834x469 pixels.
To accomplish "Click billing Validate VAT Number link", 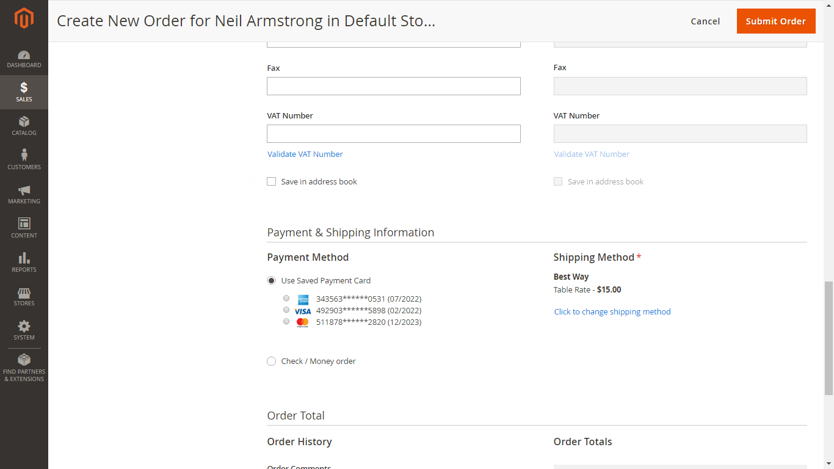I will (x=305, y=155).
